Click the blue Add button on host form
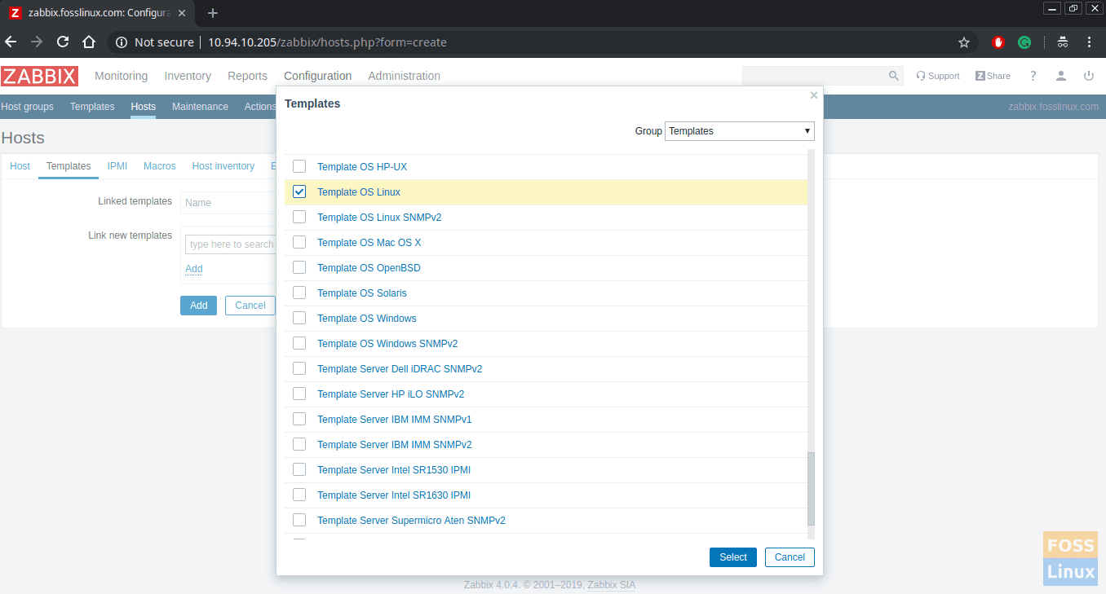The image size is (1106, 594). pos(198,306)
